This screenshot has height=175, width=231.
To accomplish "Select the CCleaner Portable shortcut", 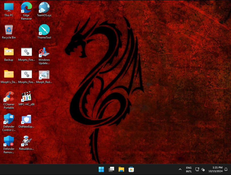I will (x=9, y=97).
